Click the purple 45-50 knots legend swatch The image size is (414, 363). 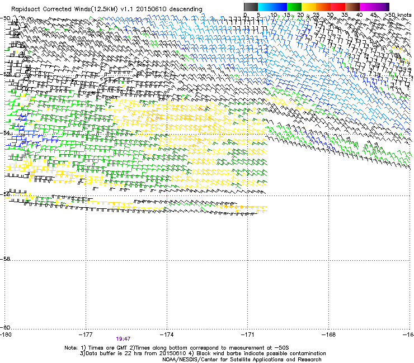[382, 7]
